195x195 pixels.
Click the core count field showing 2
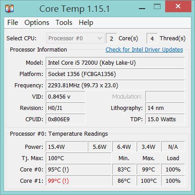[111, 38]
